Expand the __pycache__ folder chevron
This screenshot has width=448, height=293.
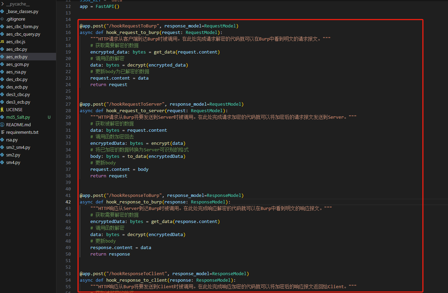pyautogui.click(x=2, y=4)
